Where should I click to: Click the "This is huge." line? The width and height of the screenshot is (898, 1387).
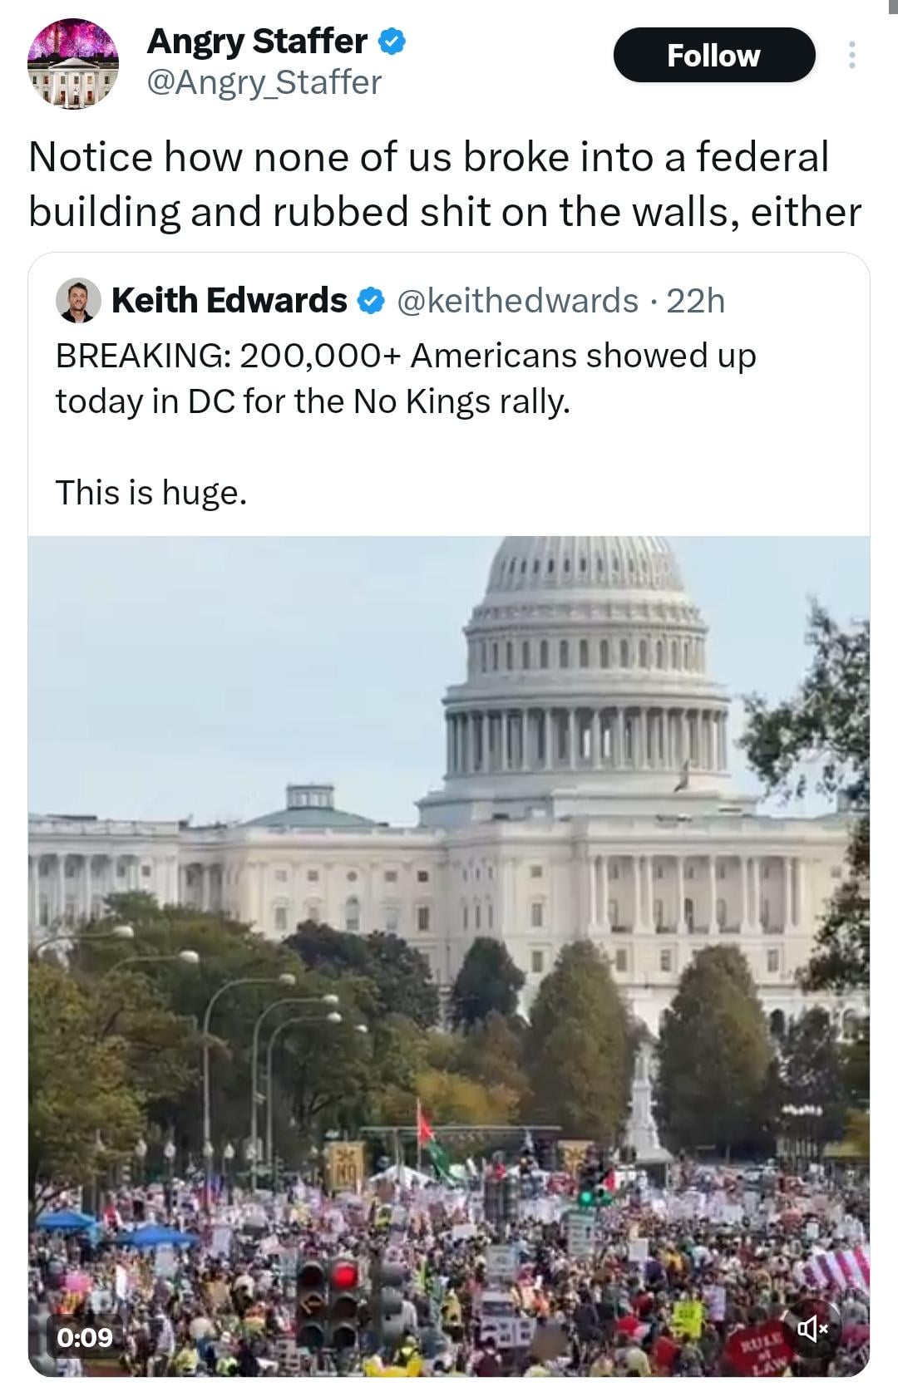tap(151, 492)
